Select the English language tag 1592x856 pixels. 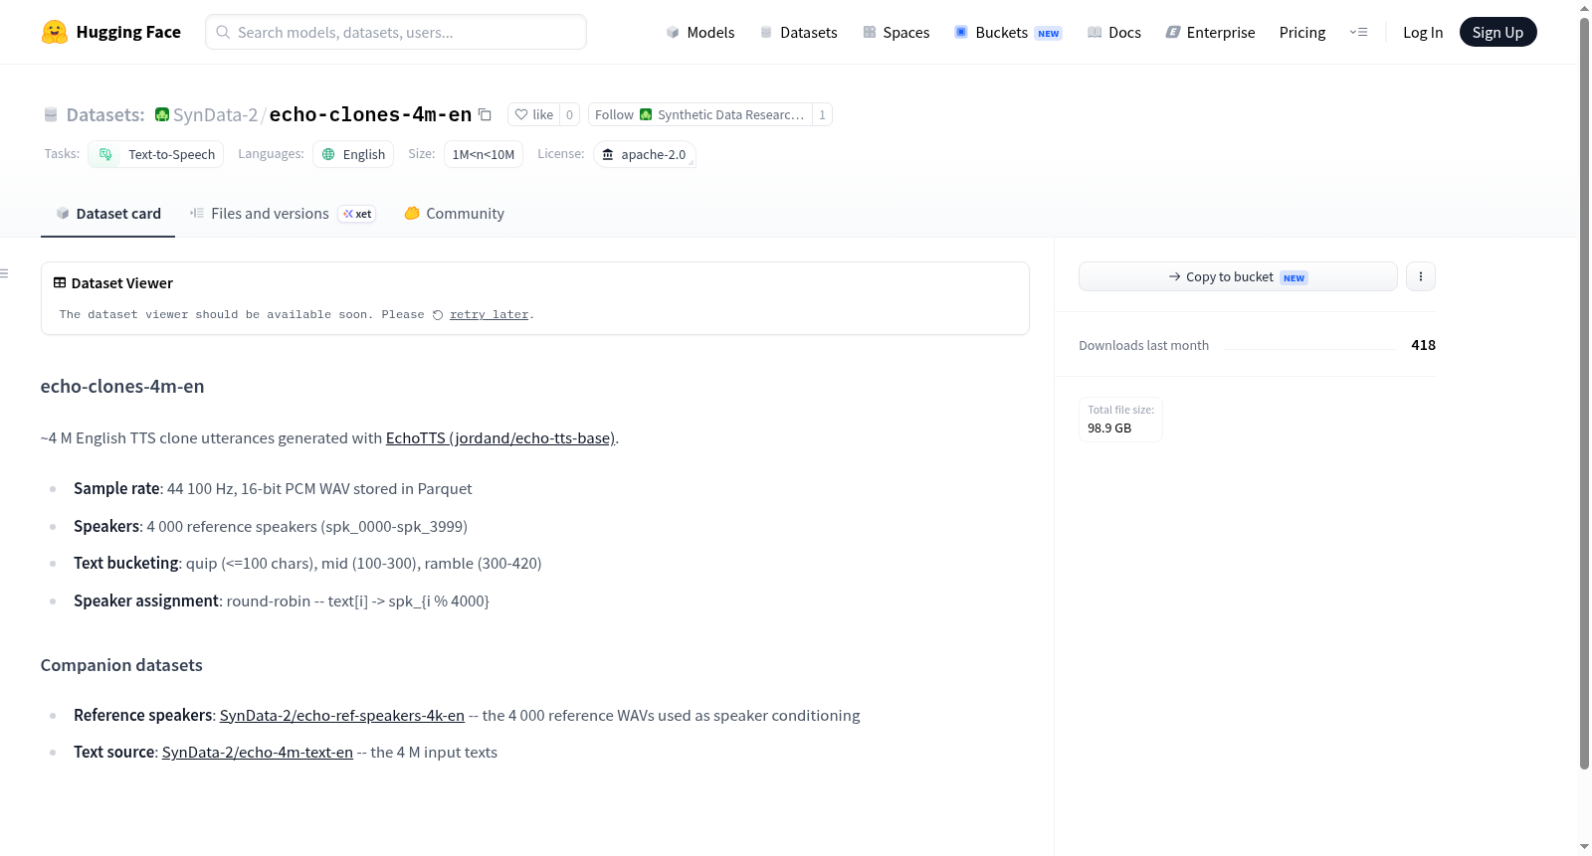click(353, 154)
